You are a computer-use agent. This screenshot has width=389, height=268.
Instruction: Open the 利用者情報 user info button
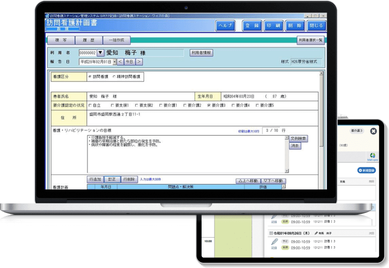[201, 53]
